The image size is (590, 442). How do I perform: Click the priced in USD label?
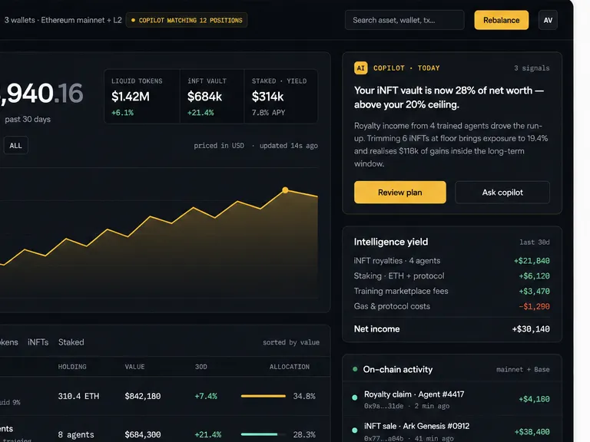point(219,146)
